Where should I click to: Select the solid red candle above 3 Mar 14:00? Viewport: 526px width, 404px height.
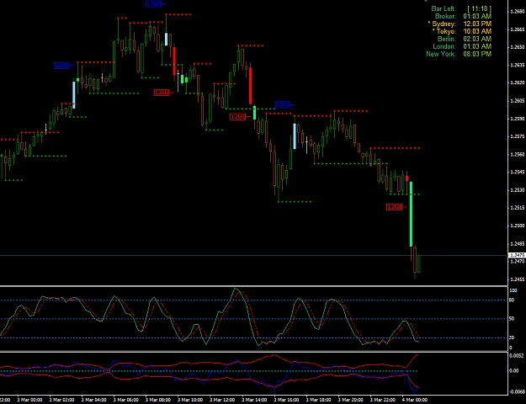250,86
